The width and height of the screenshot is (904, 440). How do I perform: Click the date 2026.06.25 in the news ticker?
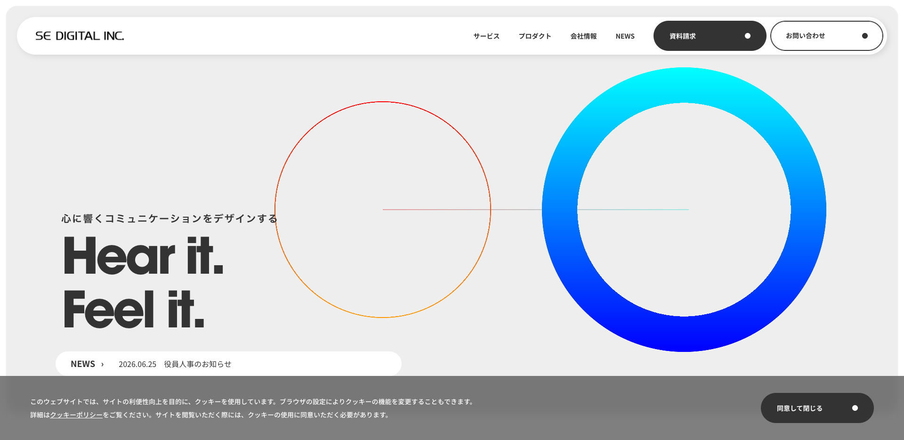(x=137, y=364)
